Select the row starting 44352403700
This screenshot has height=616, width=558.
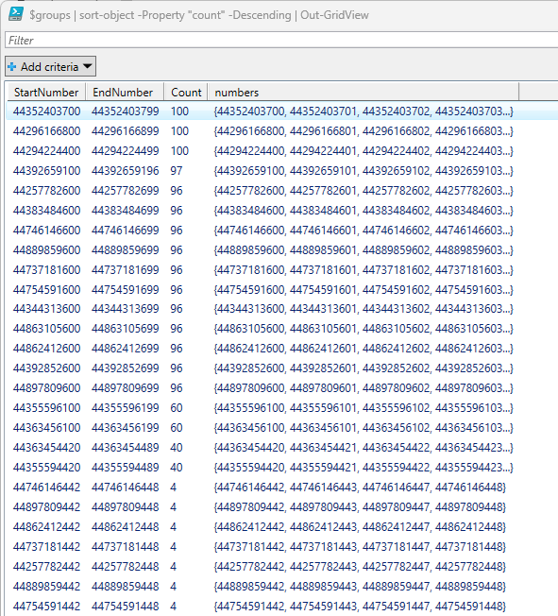[282, 111]
